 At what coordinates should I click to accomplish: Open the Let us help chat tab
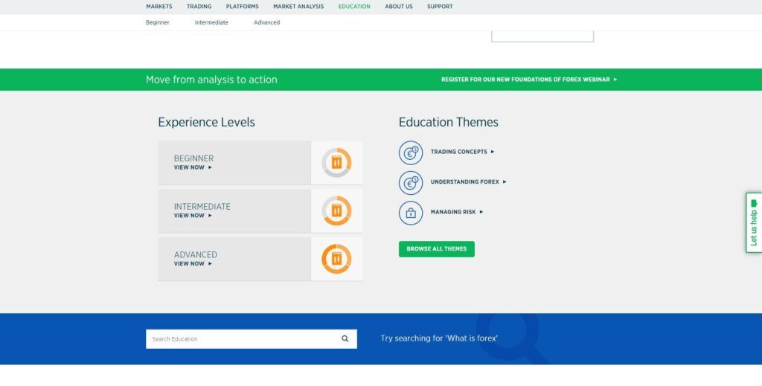pyautogui.click(x=753, y=222)
